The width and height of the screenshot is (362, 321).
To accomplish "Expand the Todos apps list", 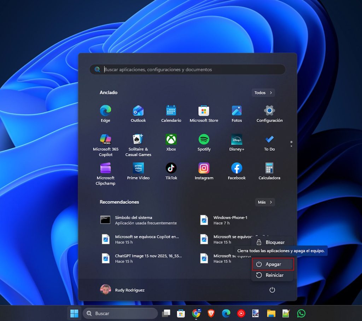I will [x=263, y=93].
